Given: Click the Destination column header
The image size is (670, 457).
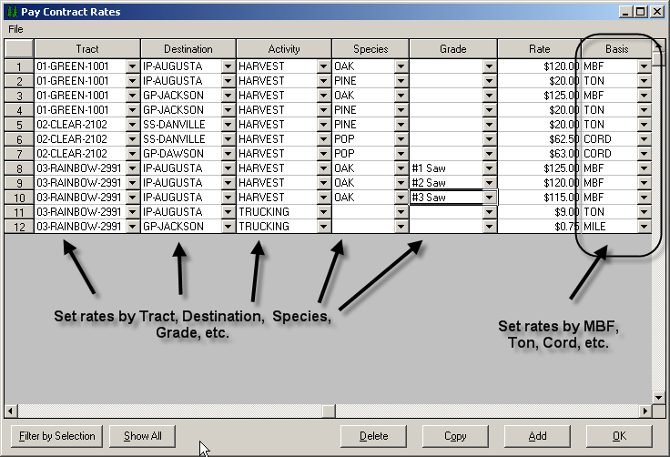Looking at the screenshot, I should click(188, 49).
